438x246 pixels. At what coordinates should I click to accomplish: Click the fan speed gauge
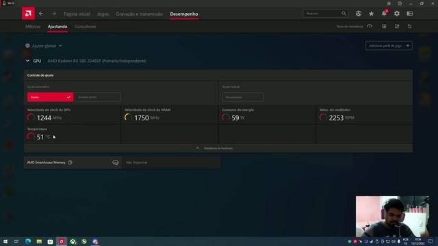(x=323, y=118)
